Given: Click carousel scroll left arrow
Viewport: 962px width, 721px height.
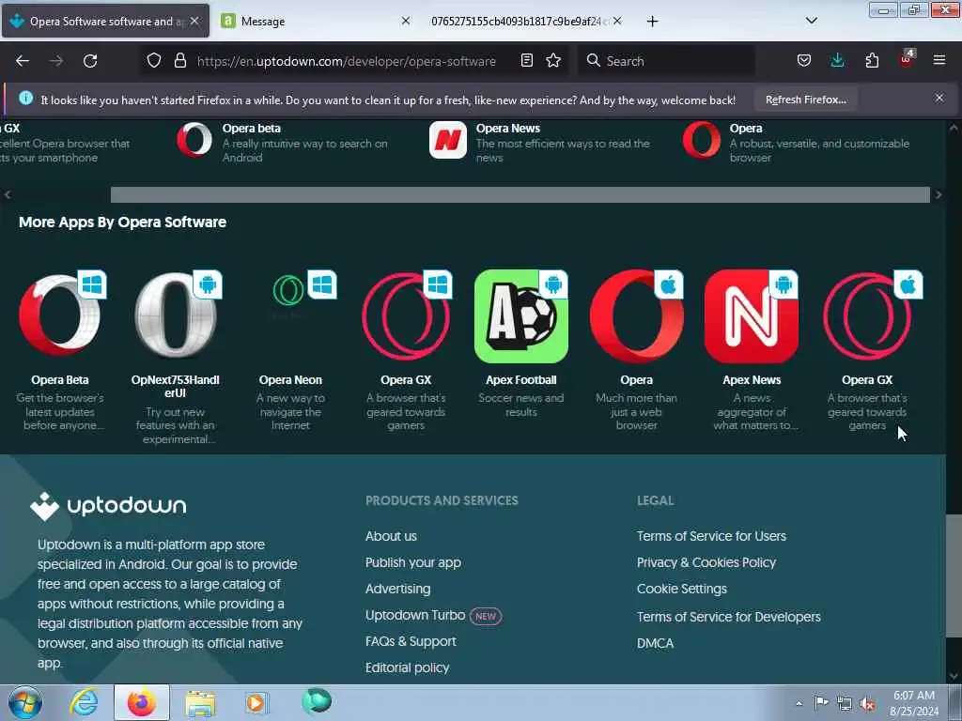Looking at the screenshot, I should pyautogui.click(x=8, y=195).
